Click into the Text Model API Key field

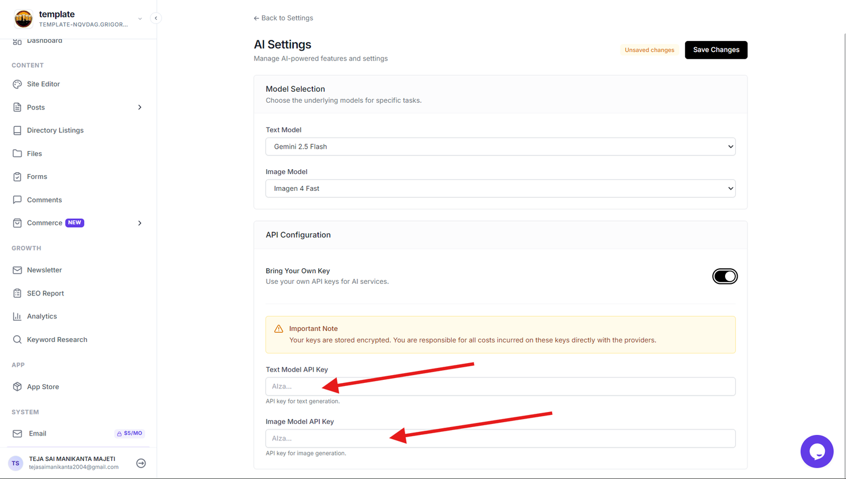point(501,387)
